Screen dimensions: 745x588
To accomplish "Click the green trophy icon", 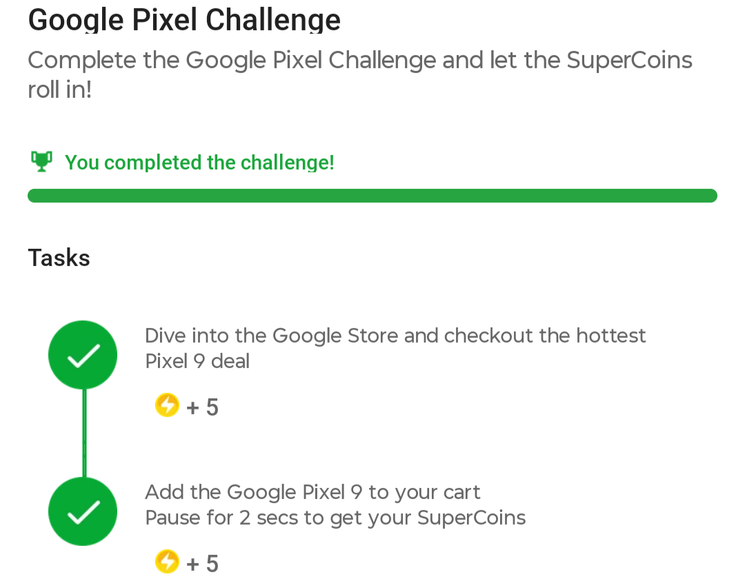I will [x=41, y=161].
